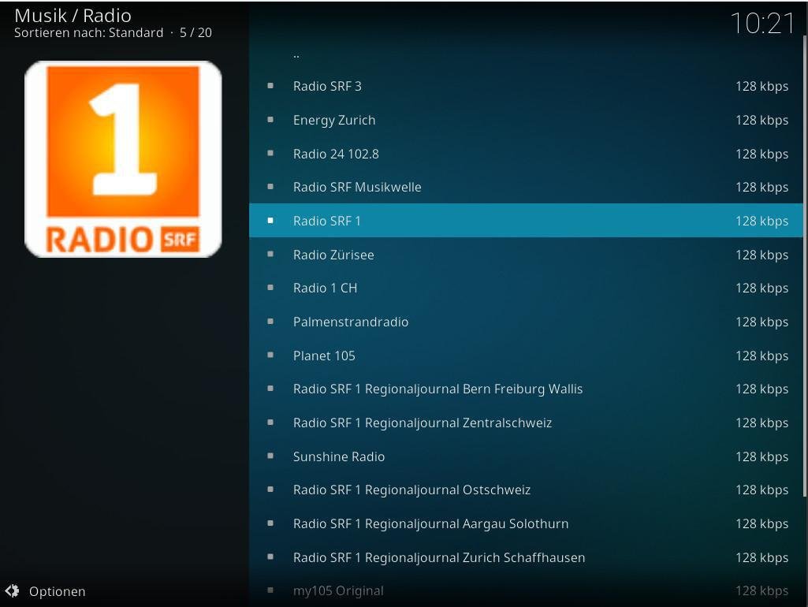Click bullet icon beside Sunshine Radio
808x607 pixels.
(270, 456)
